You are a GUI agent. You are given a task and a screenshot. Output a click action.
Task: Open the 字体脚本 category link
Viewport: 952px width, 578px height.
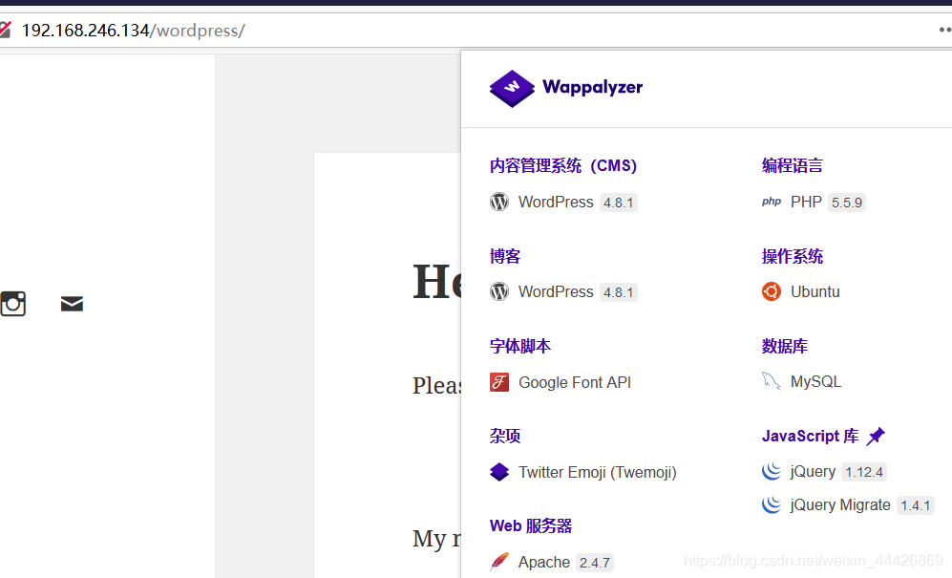point(519,346)
